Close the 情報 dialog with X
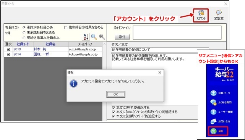 coord(160,72)
